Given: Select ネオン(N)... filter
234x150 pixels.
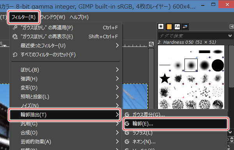Looking at the screenshot, I should click(175, 142).
